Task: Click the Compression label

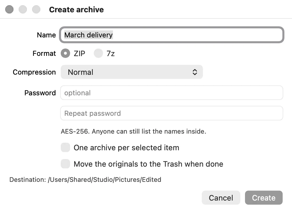Action: [x=34, y=72]
